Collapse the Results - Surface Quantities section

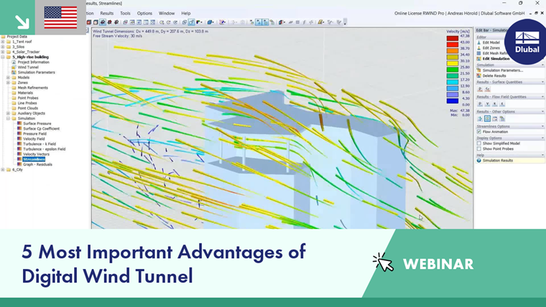coord(542,82)
